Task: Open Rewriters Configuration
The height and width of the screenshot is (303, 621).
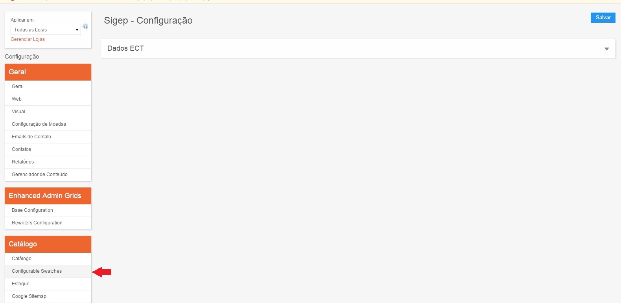Action: tap(48, 223)
